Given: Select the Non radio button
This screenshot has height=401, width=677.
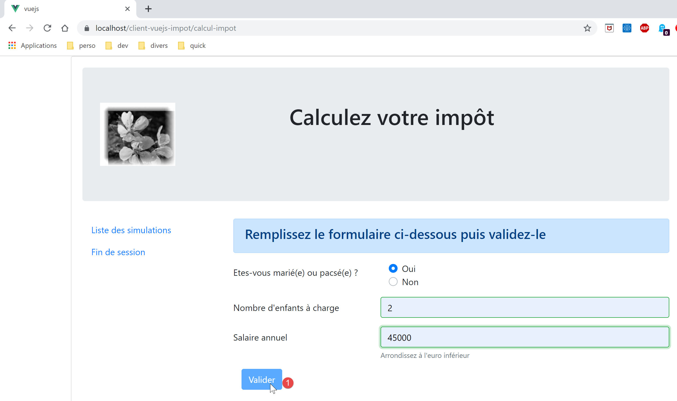Looking at the screenshot, I should pyautogui.click(x=393, y=282).
